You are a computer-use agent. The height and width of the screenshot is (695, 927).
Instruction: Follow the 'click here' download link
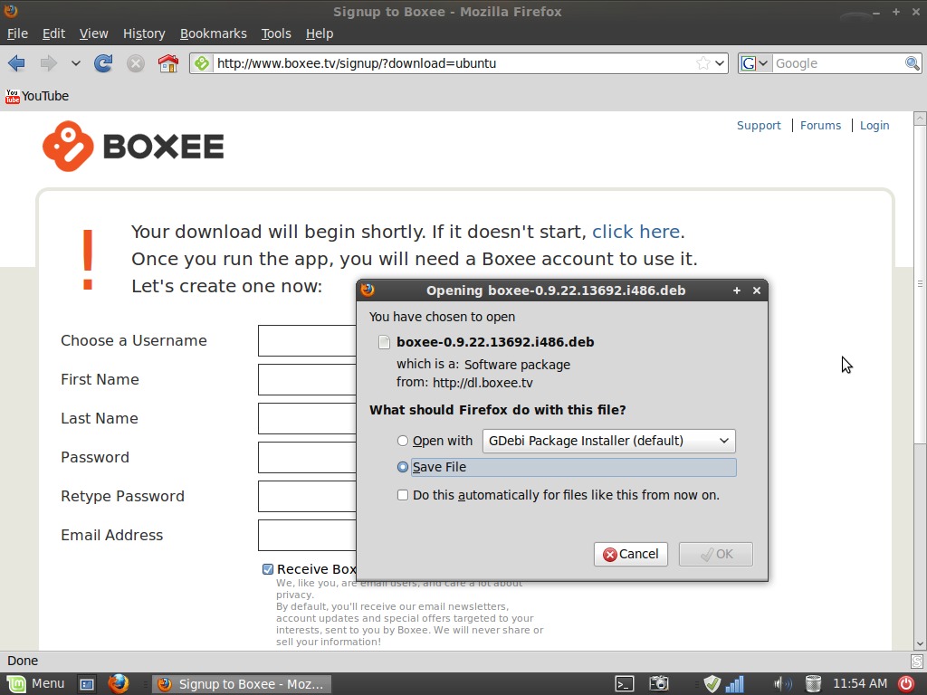tap(636, 232)
